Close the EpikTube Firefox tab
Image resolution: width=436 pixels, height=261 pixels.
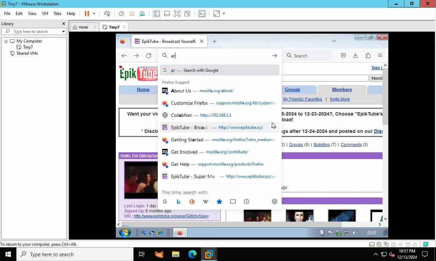pyautogui.click(x=202, y=41)
